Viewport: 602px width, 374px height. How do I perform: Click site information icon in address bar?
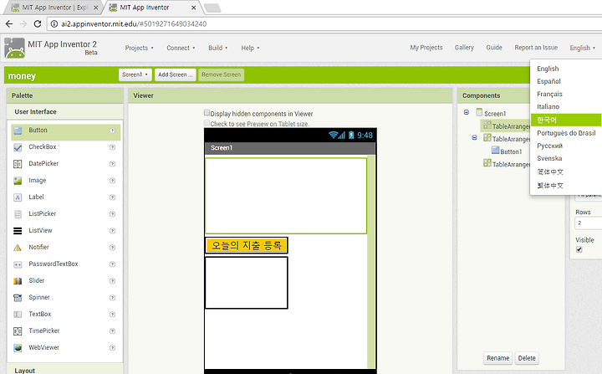click(x=54, y=23)
